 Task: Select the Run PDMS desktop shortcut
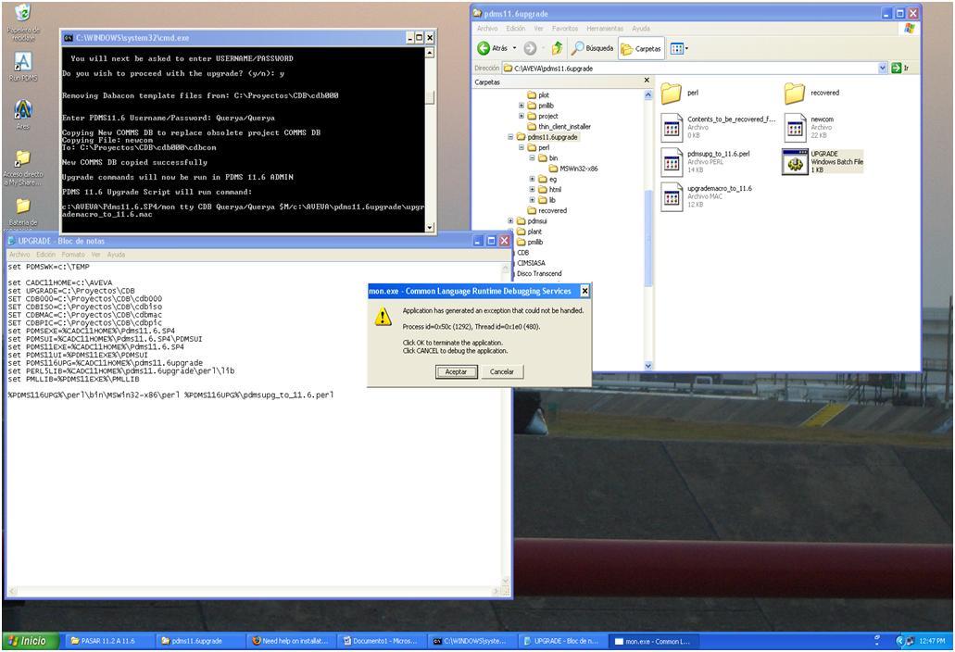click(22, 61)
